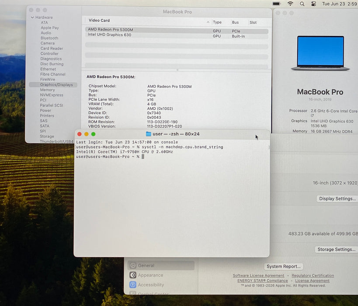
Task: Select Card Reader in the Hardware list
Action: point(52,49)
